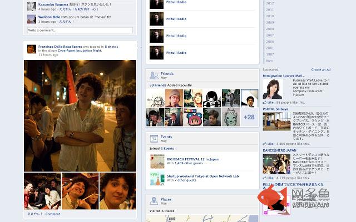356x222 pixels.
Task: Jump to 1987 on the timeline
Action: (x=270, y=54)
